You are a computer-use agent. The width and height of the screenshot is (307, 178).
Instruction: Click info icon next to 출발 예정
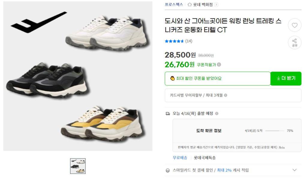217,114
